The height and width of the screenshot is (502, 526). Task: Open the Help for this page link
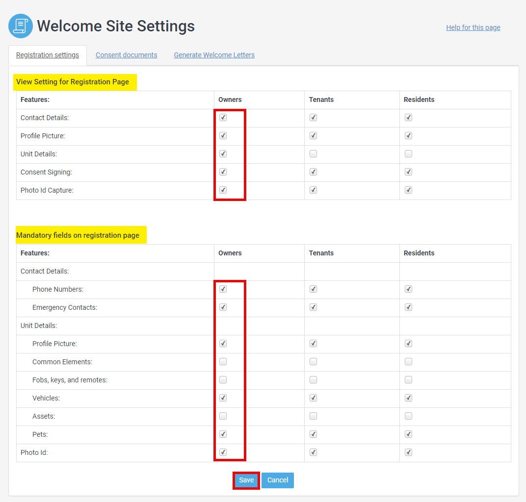pyautogui.click(x=473, y=27)
